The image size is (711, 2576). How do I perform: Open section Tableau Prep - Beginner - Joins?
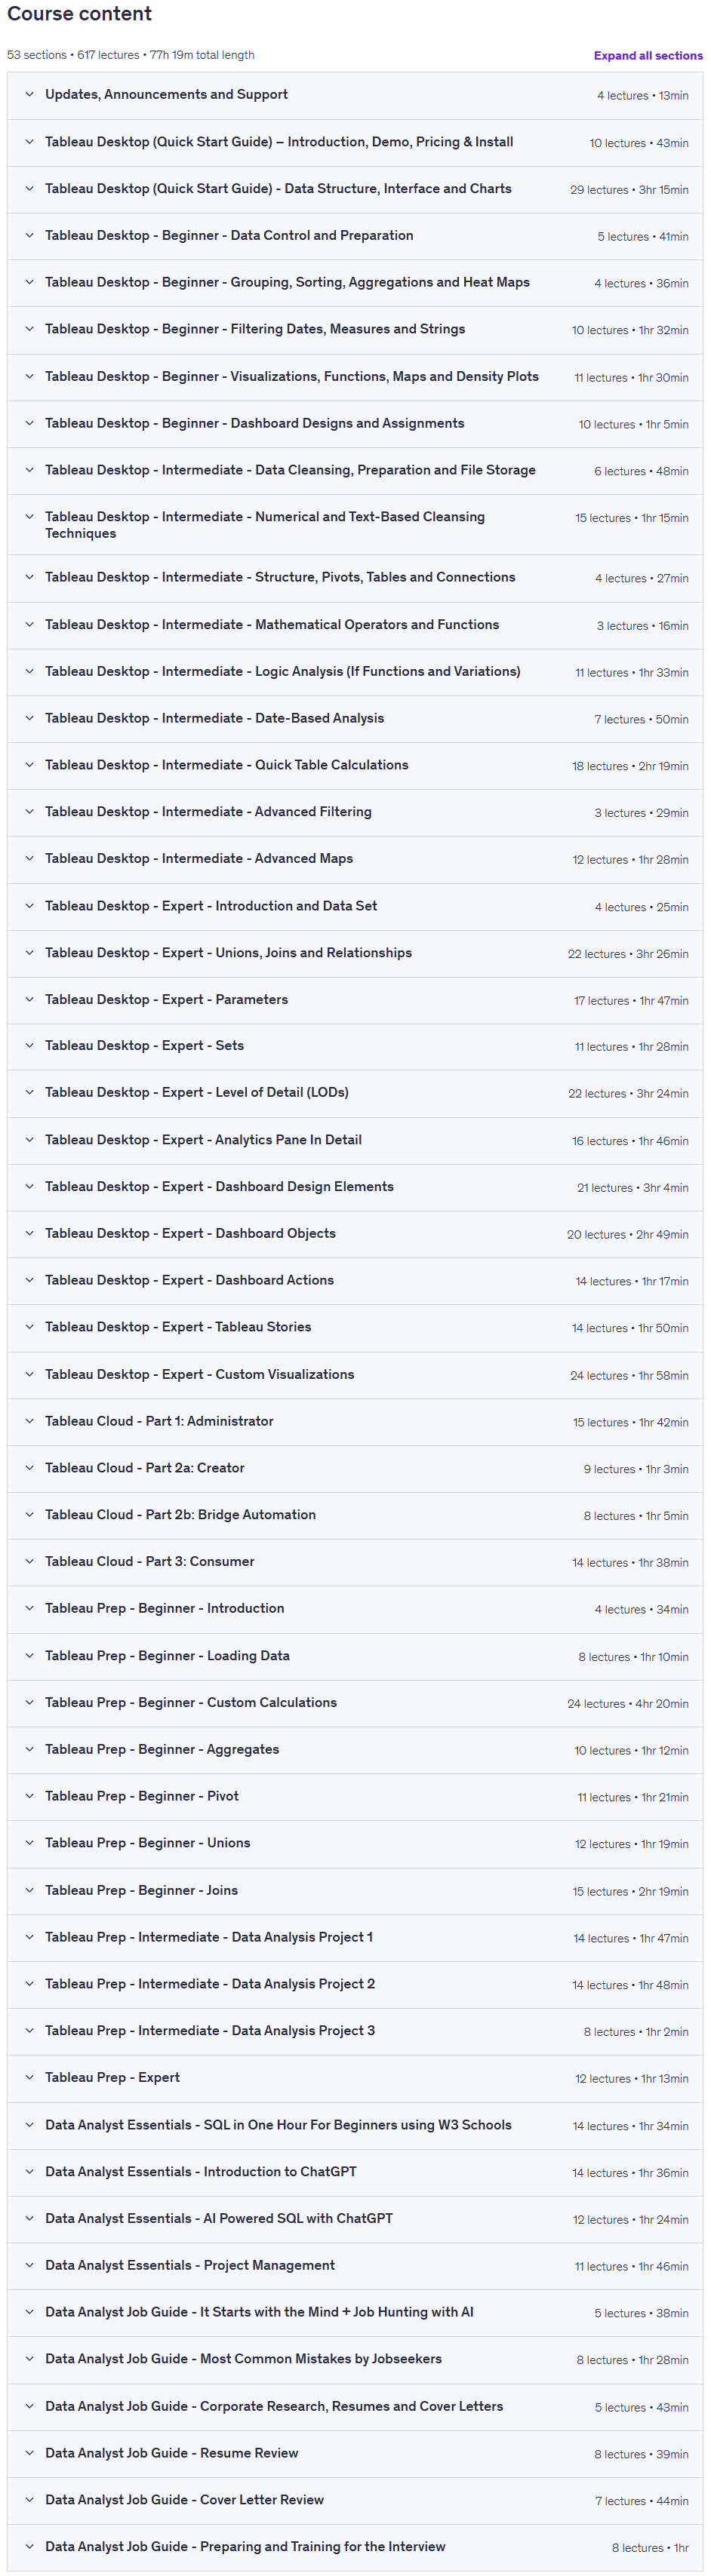coord(355,1891)
